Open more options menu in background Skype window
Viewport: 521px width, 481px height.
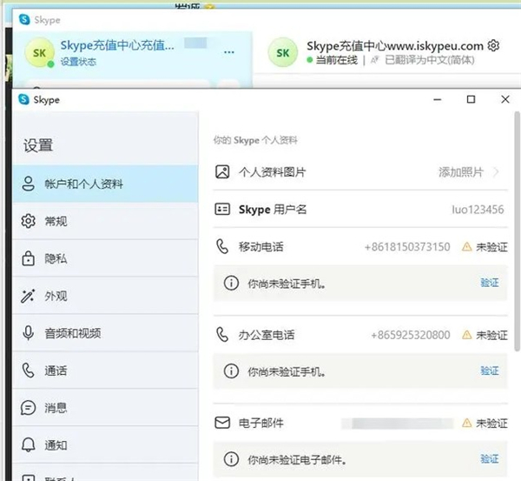229,52
